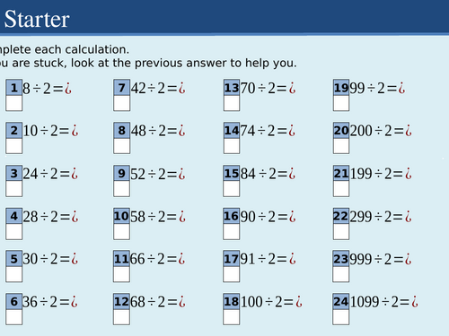
Task: Select the answer box for question 19
Action: (341, 103)
